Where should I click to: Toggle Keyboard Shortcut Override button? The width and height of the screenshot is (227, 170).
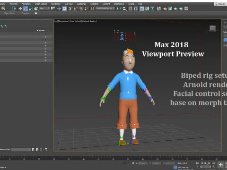click(x=64, y=8)
